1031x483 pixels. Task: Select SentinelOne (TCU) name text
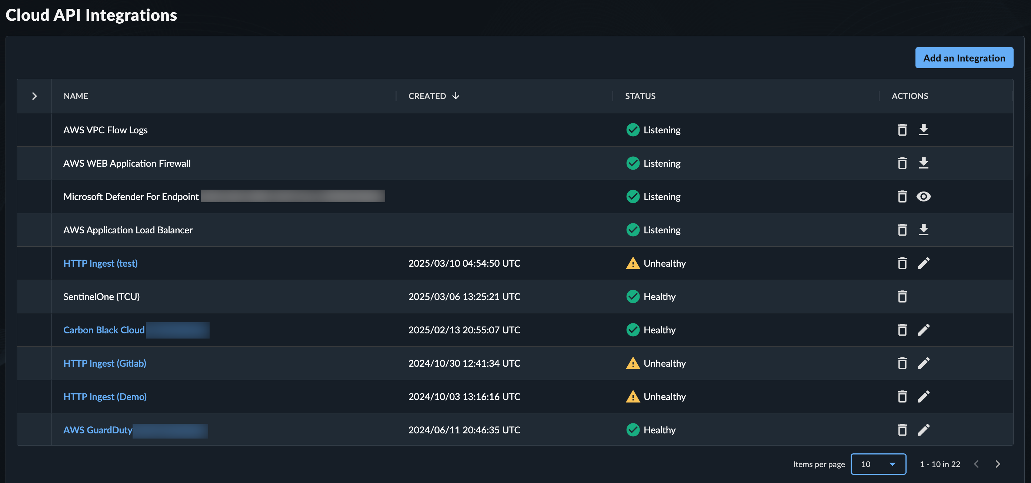click(101, 297)
